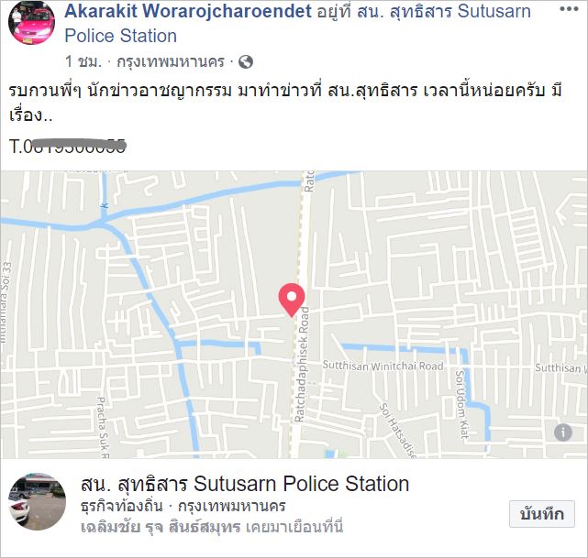This screenshot has height=558, width=588.
Task: Click the บันทึก save button
Action: [541, 514]
